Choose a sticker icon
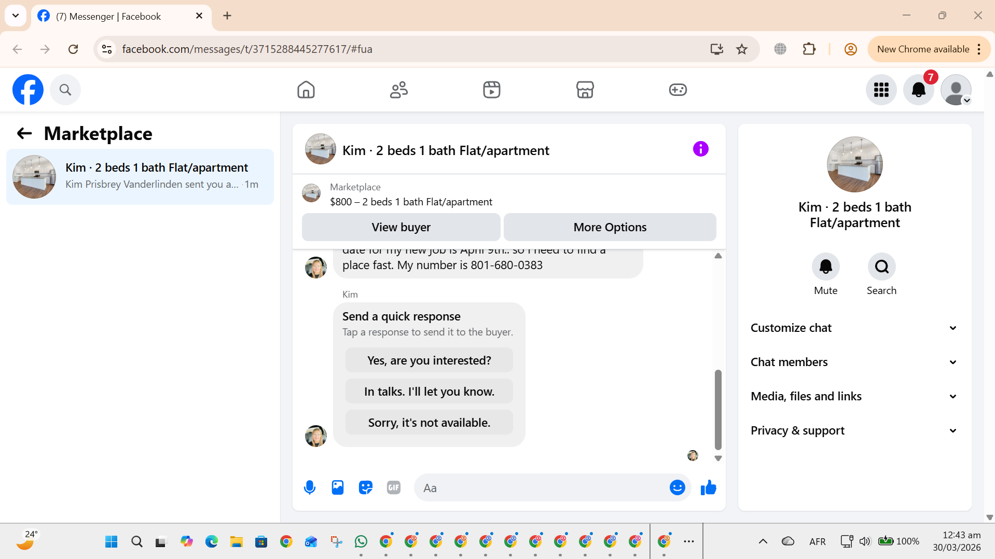 366,488
